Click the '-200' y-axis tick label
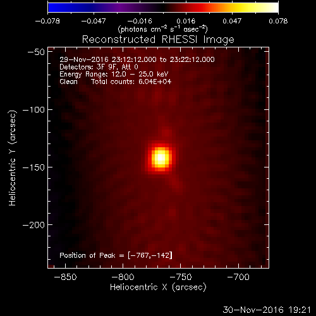The image size is (316, 316). click(33, 225)
